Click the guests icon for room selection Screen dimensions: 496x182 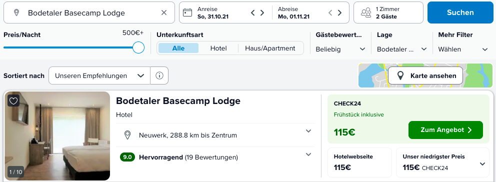(366, 12)
